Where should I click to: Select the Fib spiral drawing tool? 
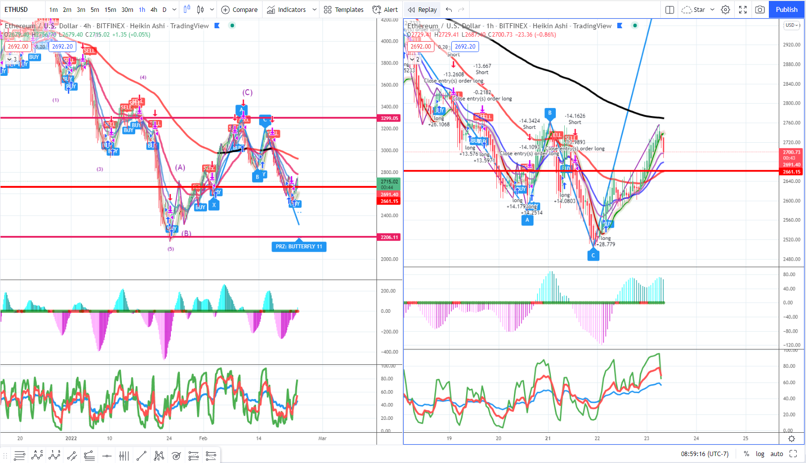(176, 456)
